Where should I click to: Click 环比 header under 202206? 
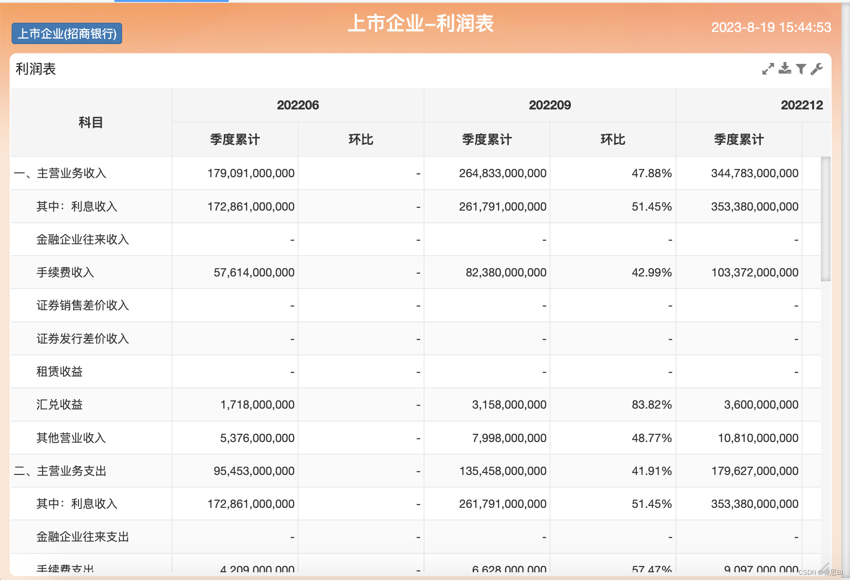(361, 139)
